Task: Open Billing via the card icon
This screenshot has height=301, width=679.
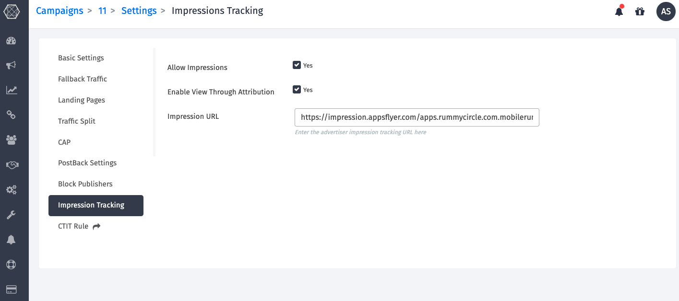Action: click(11, 289)
